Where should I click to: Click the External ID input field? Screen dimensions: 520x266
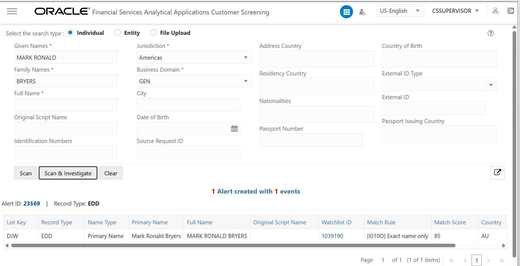[434, 109]
